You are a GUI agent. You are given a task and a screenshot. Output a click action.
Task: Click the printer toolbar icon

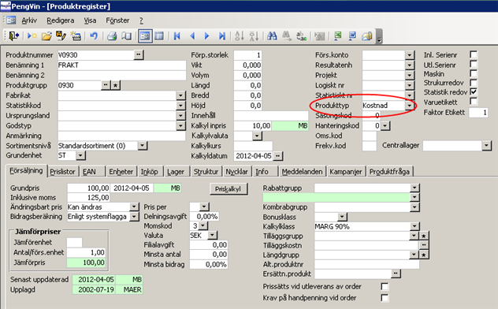(x=111, y=36)
